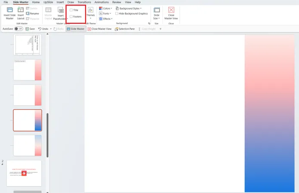Screen dimensions: 299x193
Task: Open Slide Size dropdown
Action: (157, 13)
